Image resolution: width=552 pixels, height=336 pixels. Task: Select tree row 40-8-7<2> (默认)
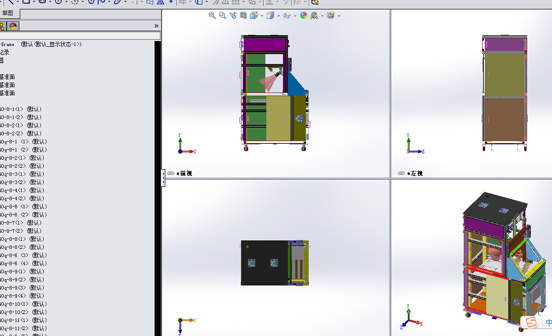pyautogui.click(x=20, y=231)
